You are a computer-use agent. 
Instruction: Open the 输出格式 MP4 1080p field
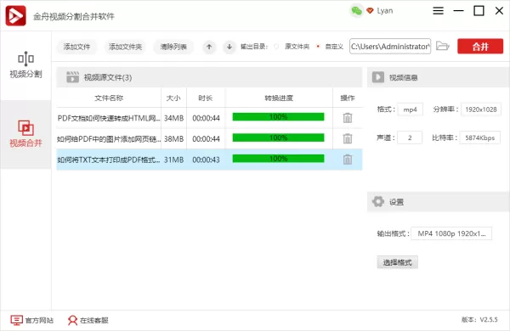tap(451, 233)
